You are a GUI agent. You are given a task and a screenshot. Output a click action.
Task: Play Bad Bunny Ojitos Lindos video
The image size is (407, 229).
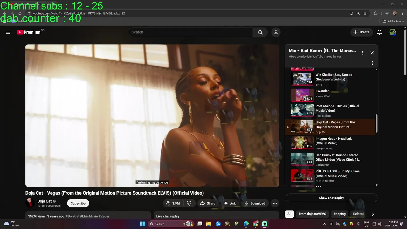tap(330, 159)
